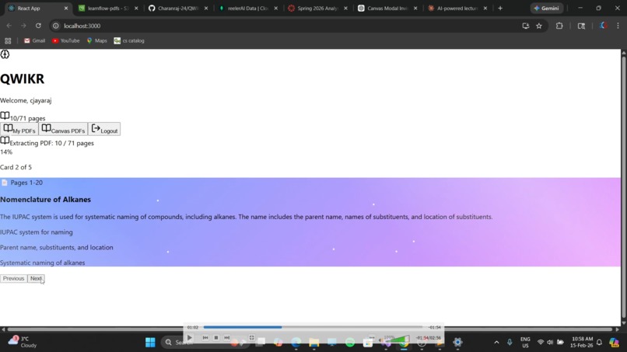Screen dimensions: 627x352
Task: View site information for localhost
Action: [56, 26]
